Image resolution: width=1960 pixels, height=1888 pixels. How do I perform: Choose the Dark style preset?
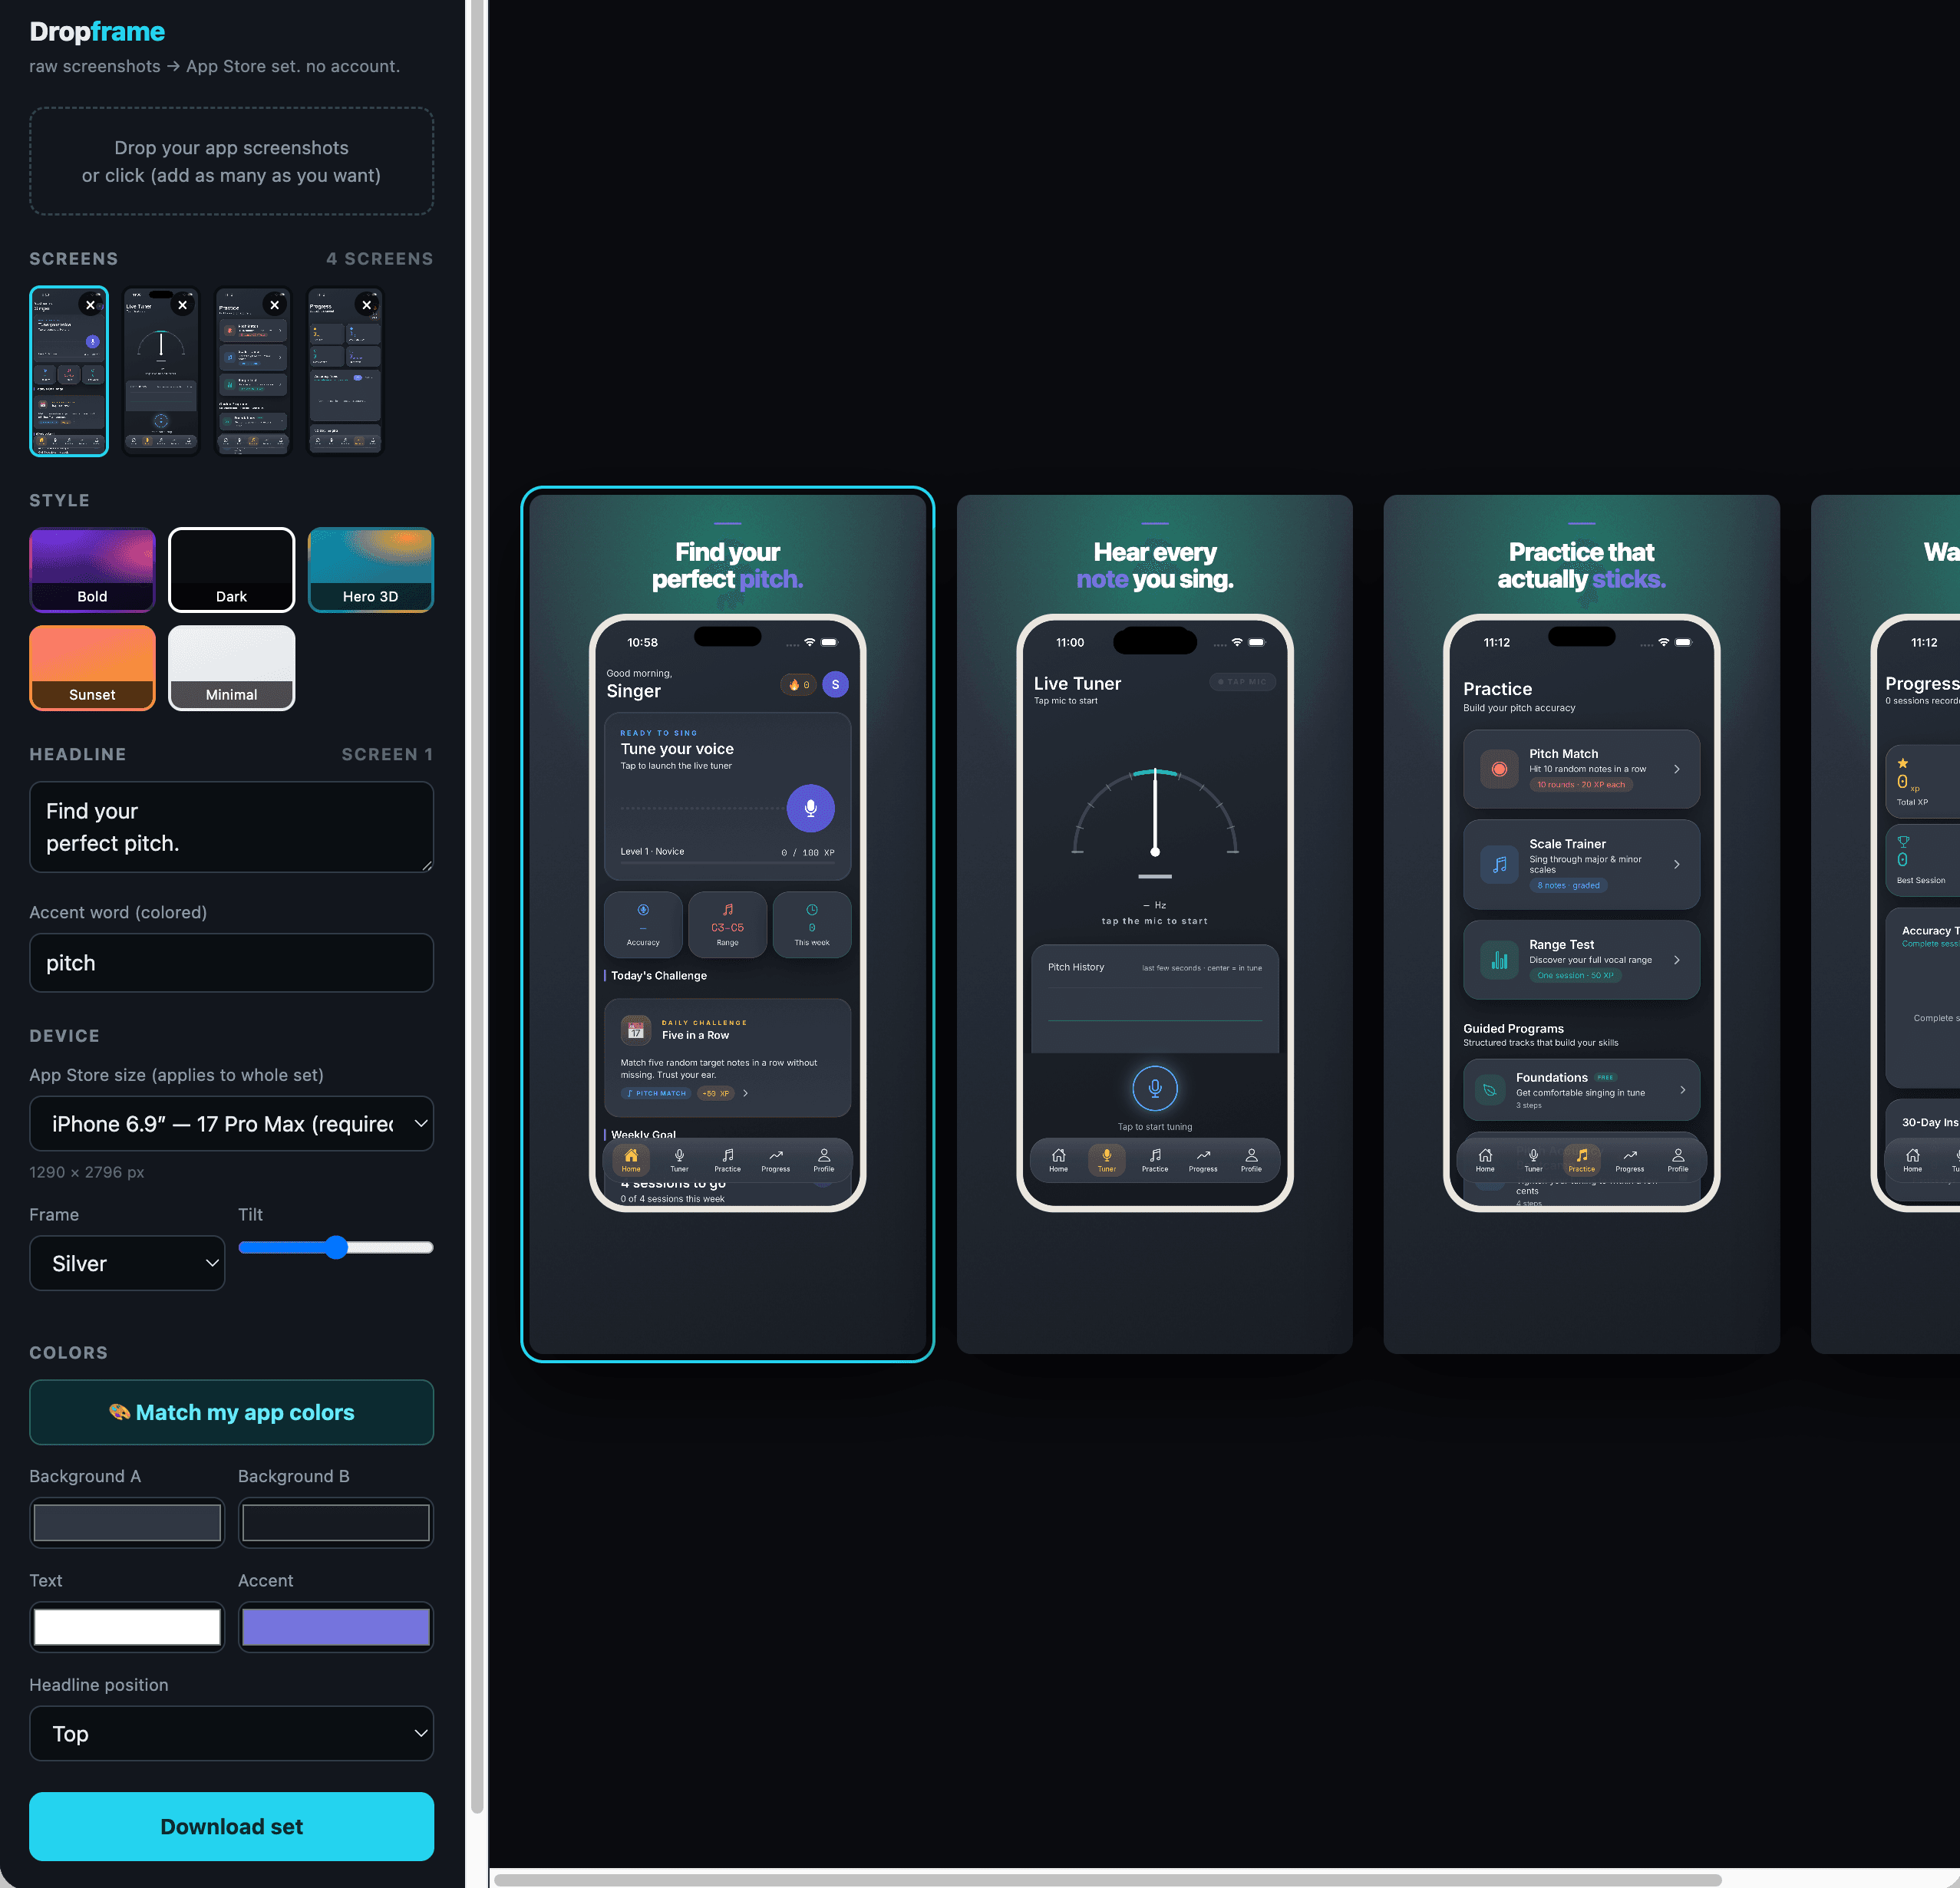tap(231, 570)
